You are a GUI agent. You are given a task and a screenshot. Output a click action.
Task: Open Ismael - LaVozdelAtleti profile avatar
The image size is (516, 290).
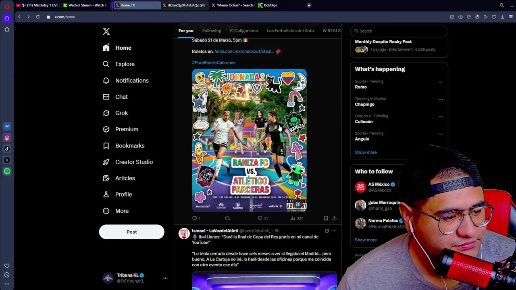[x=184, y=234]
